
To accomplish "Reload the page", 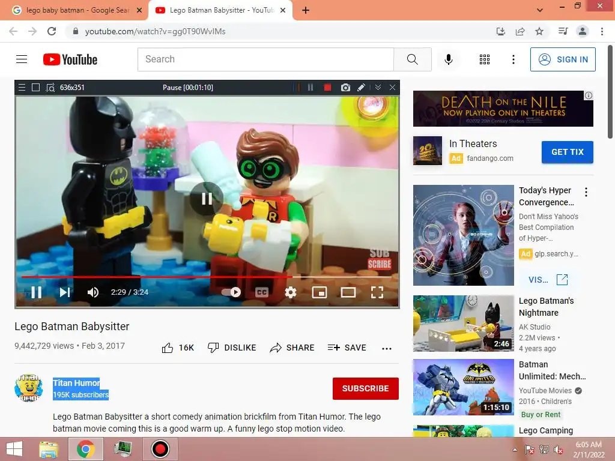I will coord(52,31).
